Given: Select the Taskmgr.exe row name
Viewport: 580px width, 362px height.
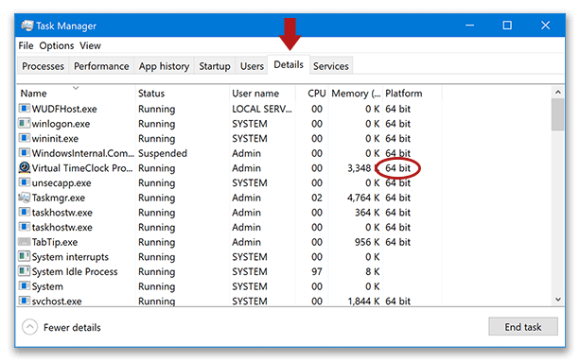Looking at the screenshot, I should [59, 198].
